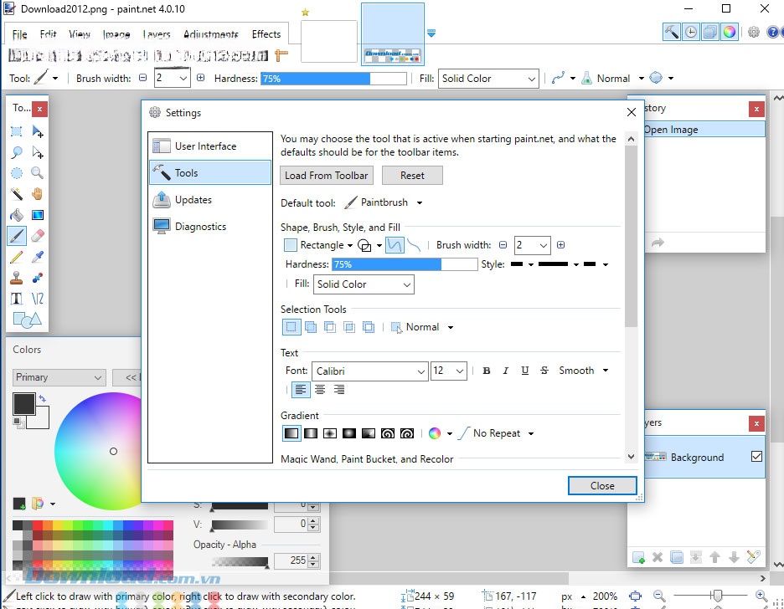Select the Paint Bucket tool
Image resolution: width=784 pixels, height=609 pixels.
tap(17, 215)
